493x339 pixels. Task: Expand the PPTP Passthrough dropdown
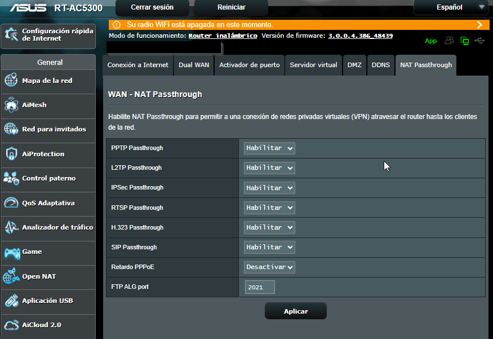coord(269,148)
